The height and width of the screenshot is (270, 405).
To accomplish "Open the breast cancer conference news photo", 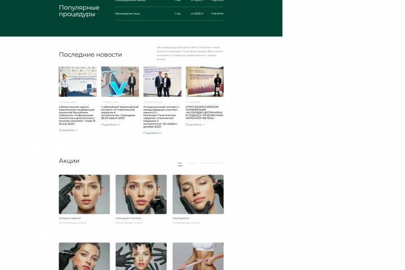I will (205, 82).
